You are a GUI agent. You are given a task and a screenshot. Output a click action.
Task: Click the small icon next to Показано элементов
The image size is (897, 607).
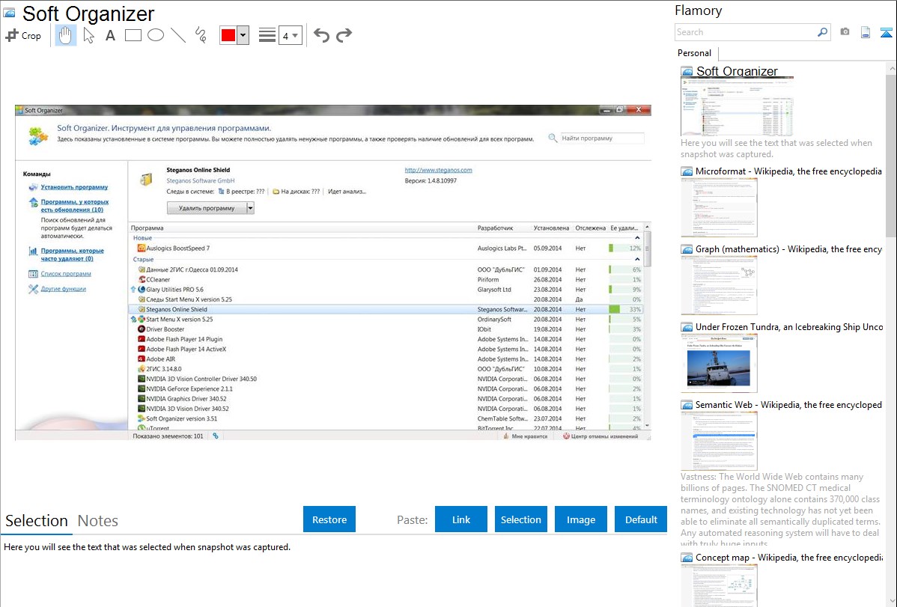click(216, 436)
